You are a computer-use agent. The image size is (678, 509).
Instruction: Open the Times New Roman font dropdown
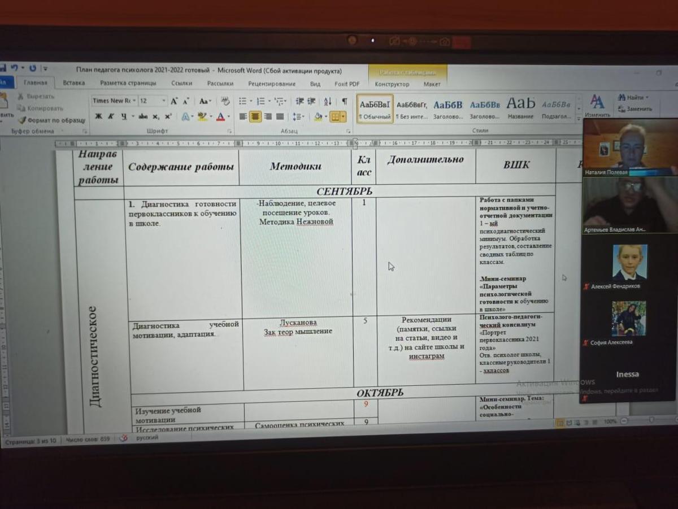(134, 101)
